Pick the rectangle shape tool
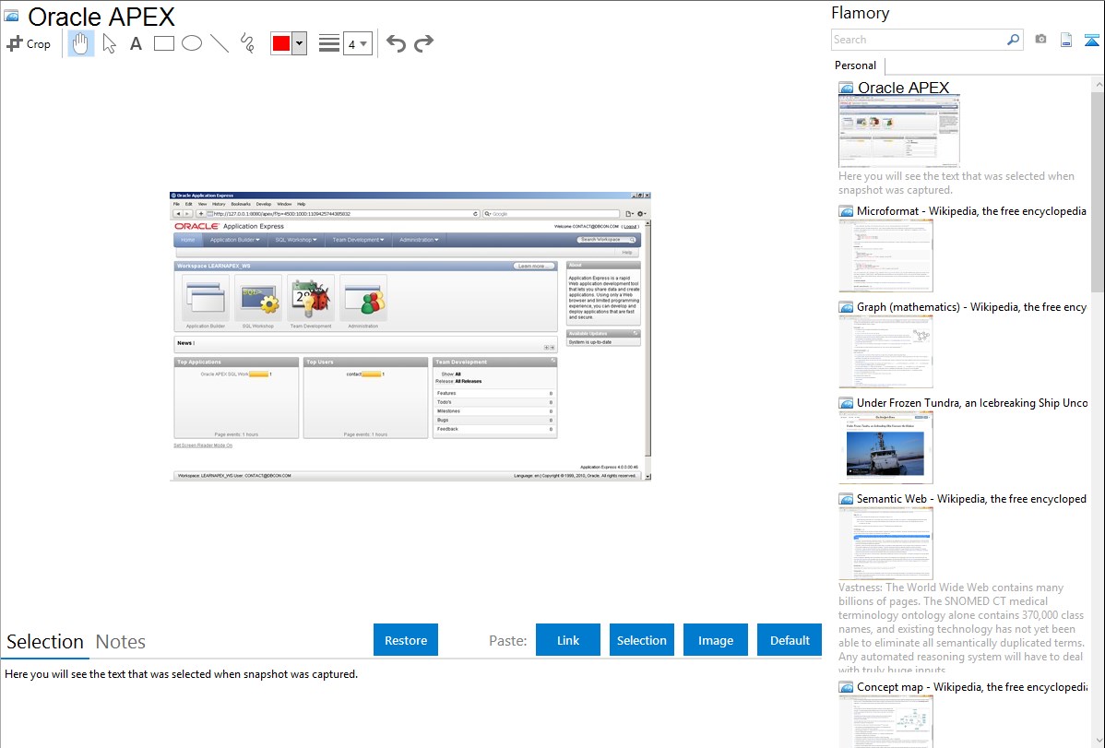This screenshot has height=748, width=1105. tap(163, 43)
